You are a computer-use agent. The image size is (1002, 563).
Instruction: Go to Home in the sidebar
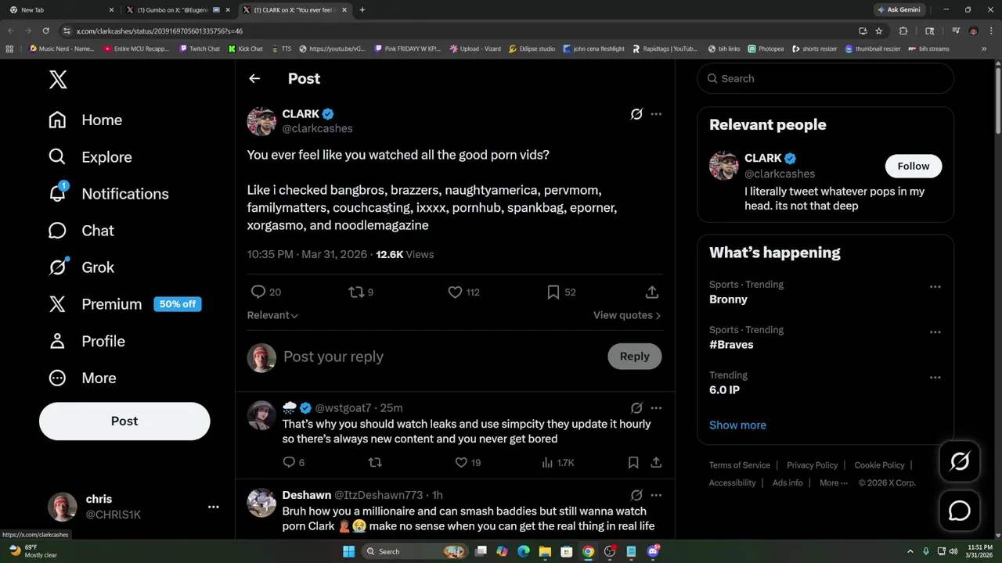[85, 120]
